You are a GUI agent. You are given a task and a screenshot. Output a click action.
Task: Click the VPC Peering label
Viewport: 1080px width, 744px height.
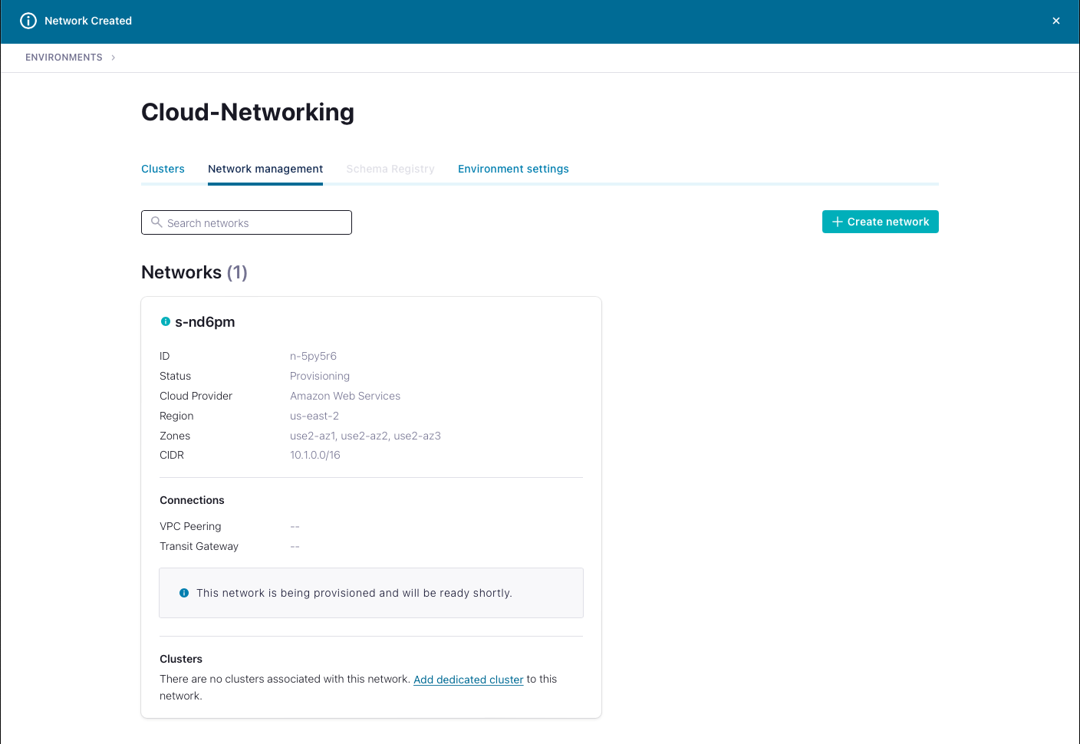pyautogui.click(x=190, y=526)
